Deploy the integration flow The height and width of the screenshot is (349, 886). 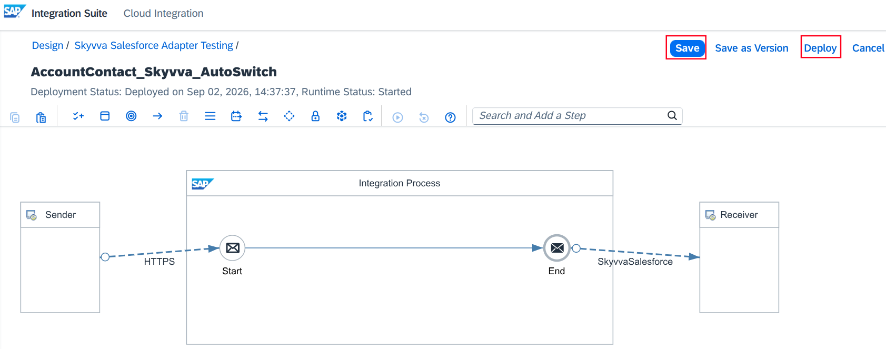pyautogui.click(x=820, y=48)
